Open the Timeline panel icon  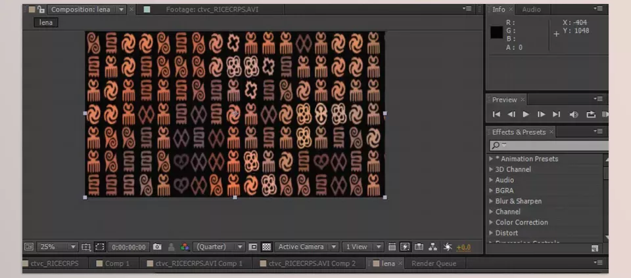click(419, 247)
